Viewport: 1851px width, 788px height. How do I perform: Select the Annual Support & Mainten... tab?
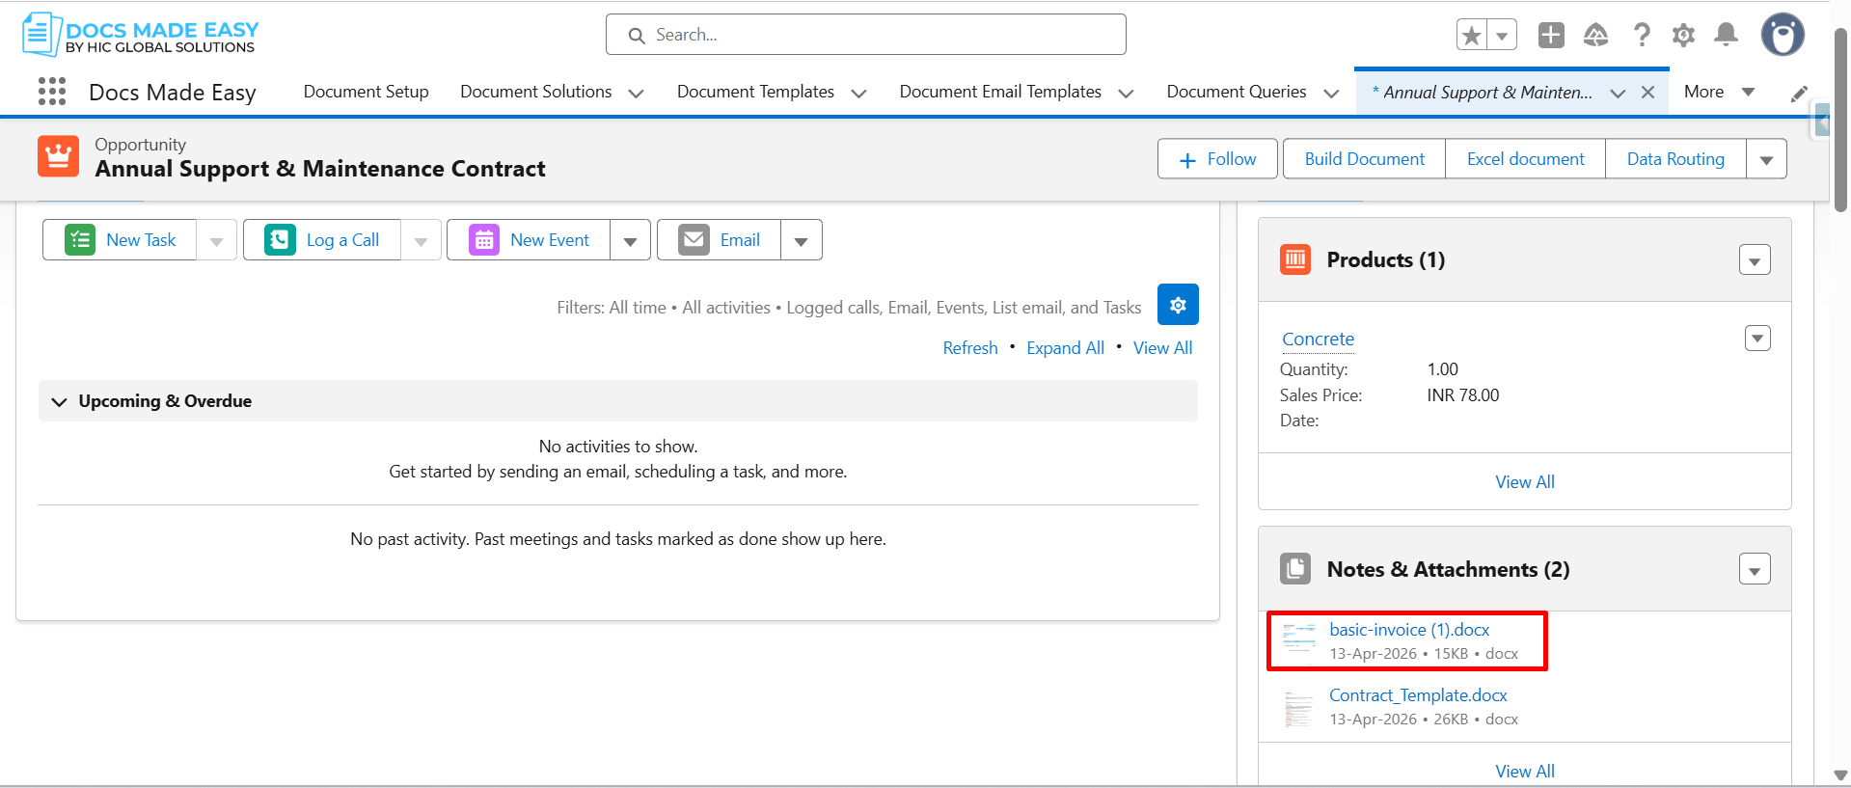(x=1483, y=93)
